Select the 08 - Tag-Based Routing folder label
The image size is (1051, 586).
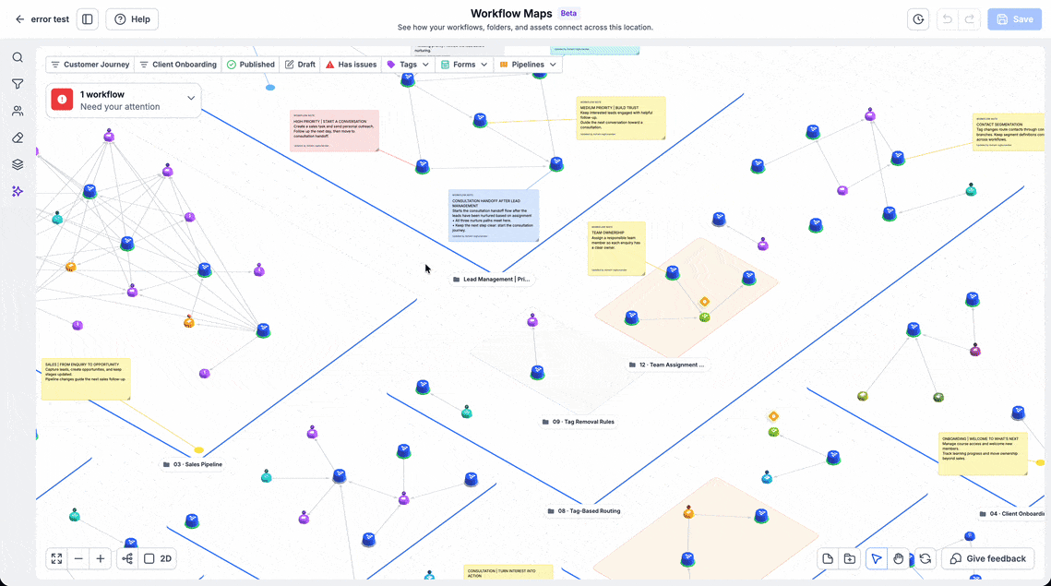tap(584, 511)
